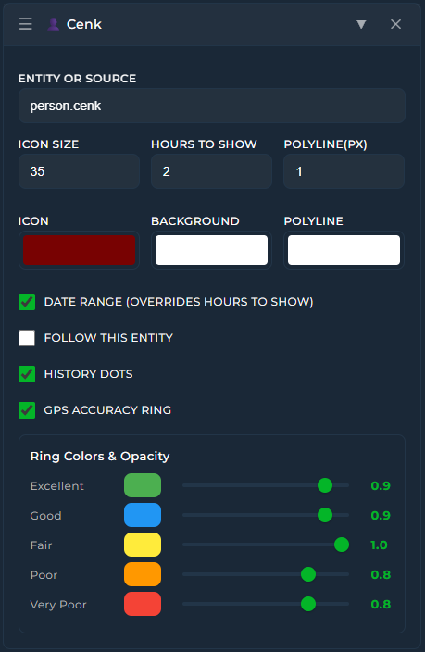Image resolution: width=425 pixels, height=652 pixels.
Task: Click the Polyline(px) width field
Action: click(344, 171)
